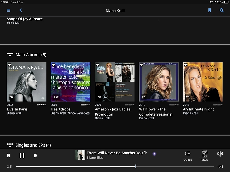230x172 pixels.
Task: Open the An Intimate Night cover
Action: (203, 82)
